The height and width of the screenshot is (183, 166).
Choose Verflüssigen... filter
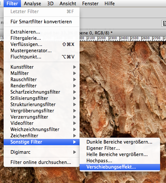pos(42,44)
